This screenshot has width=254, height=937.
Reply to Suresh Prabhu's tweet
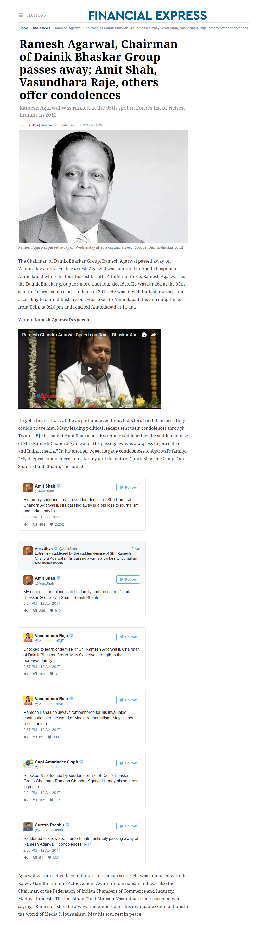pos(26,857)
